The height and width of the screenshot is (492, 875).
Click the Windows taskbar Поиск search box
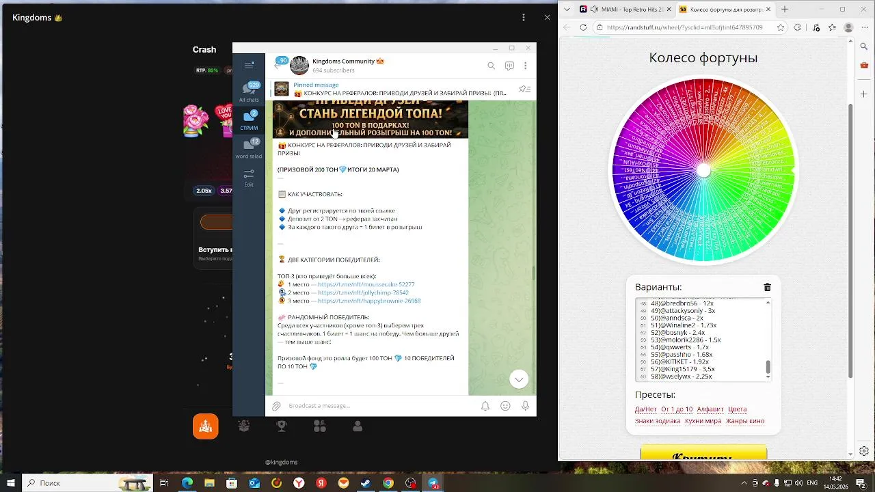[x=87, y=483]
